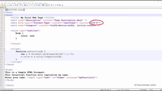Click the UTF-8 encoding status bar entry

151,90
